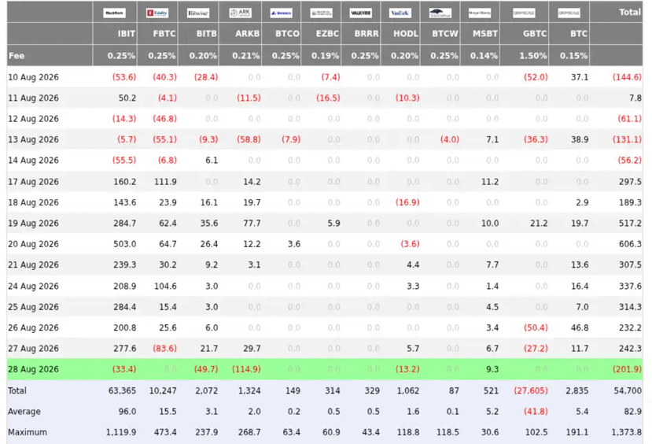Click the ARKB fee value 0.21%
Image resolution: width=652 pixels, height=444 pixels.
point(245,56)
